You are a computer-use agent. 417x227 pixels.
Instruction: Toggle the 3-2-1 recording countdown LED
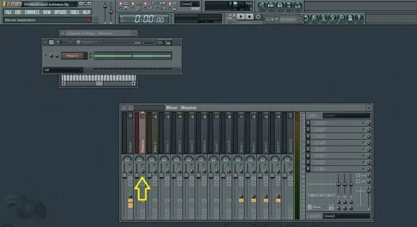133,4
